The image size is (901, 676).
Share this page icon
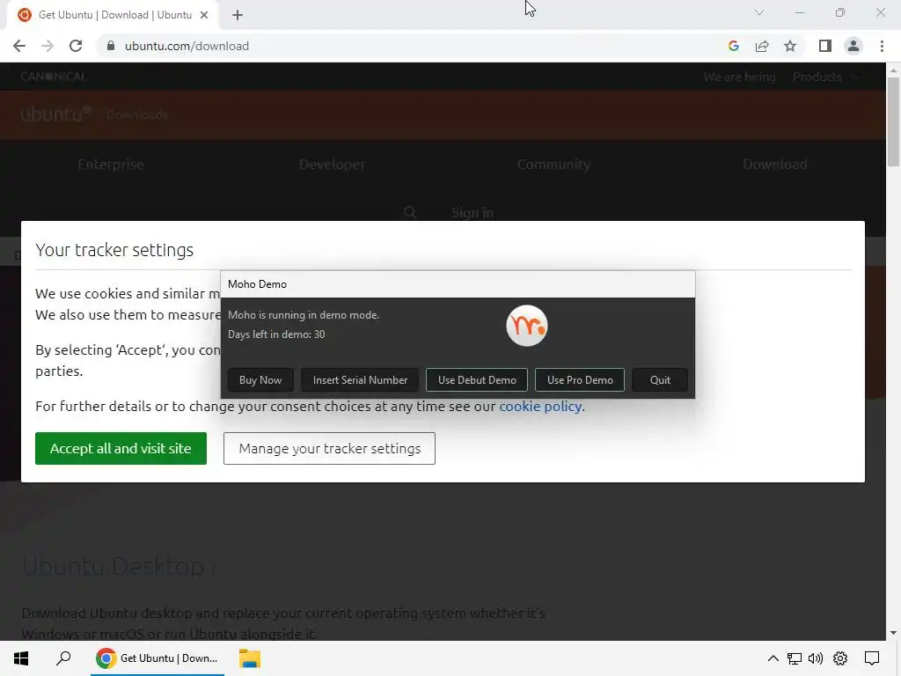pyautogui.click(x=762, y=46)
